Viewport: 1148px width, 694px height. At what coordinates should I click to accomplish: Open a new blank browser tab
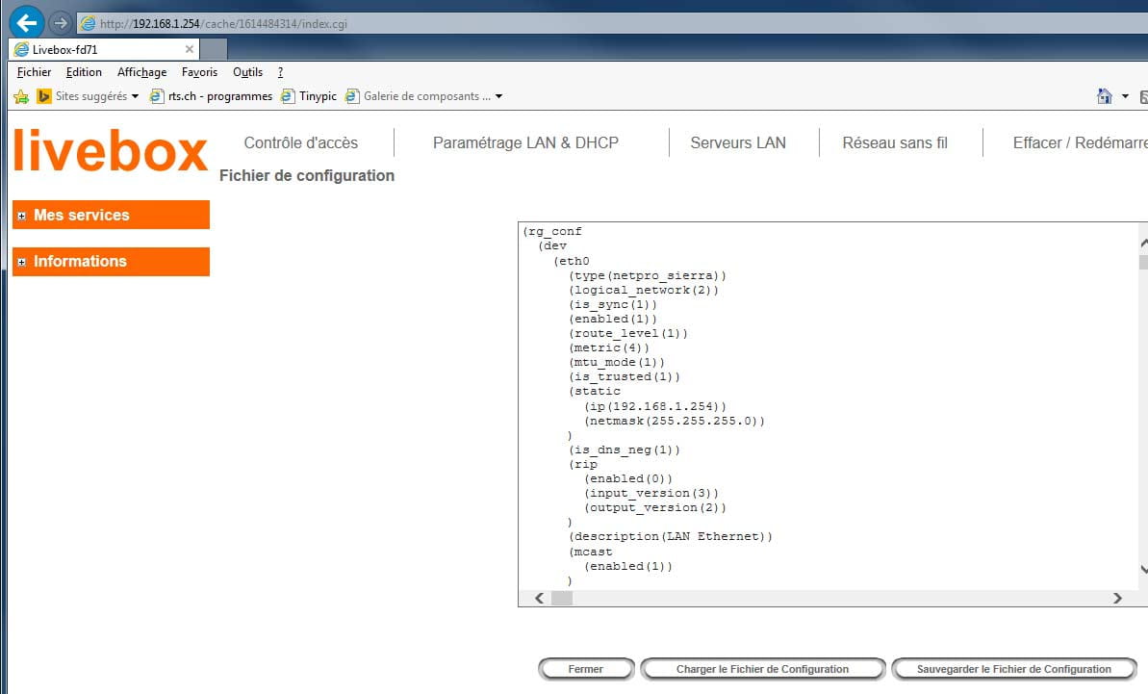213,49
